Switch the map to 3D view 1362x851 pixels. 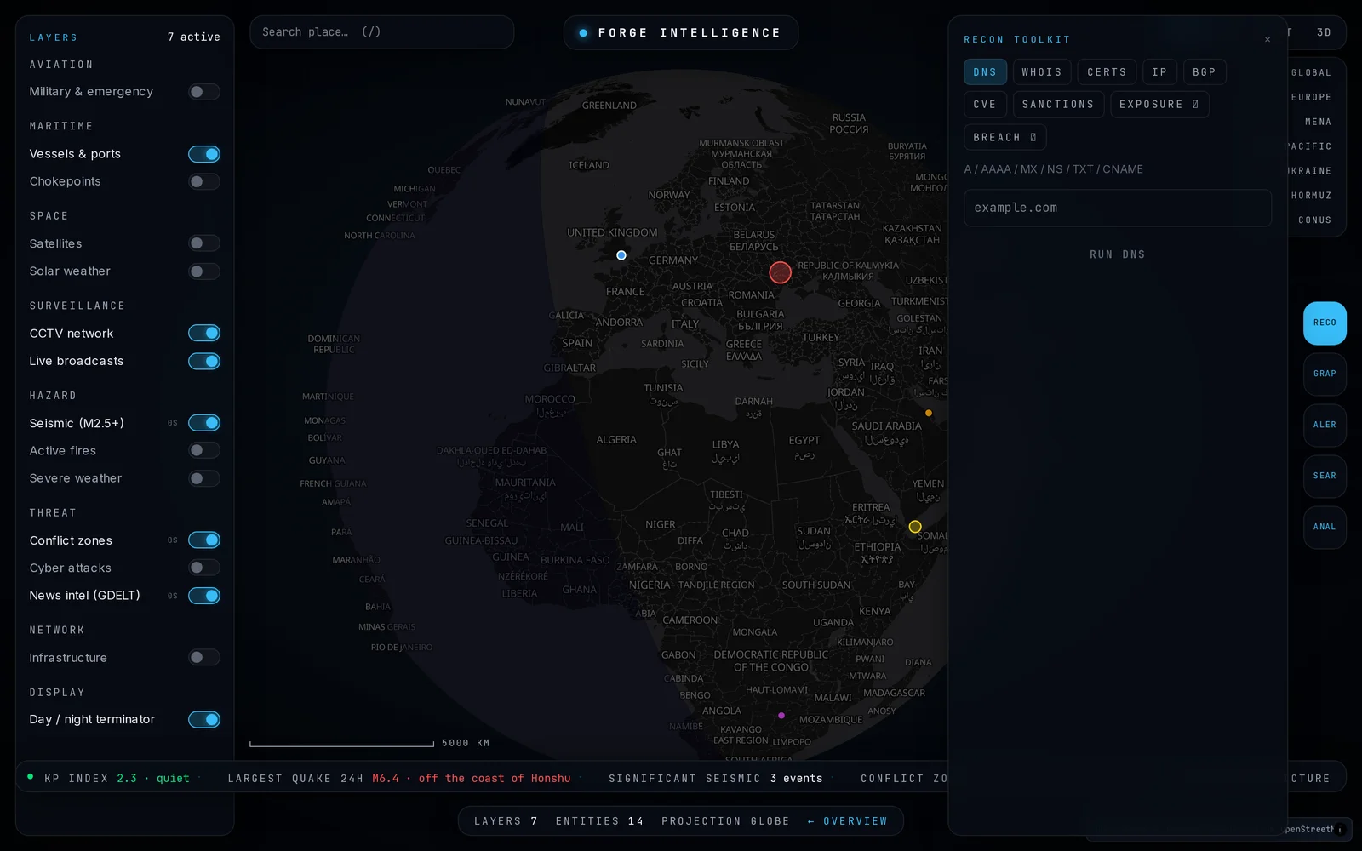point(1324,32)
